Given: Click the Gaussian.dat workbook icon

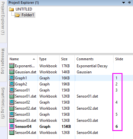Looking at the screenshot, I should [x=11, y=72].
